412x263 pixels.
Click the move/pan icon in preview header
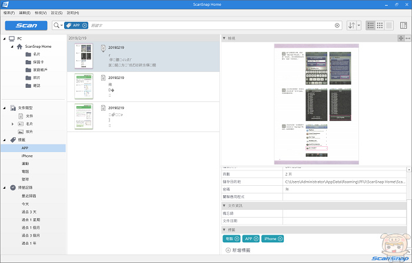(x=401, y=38)
